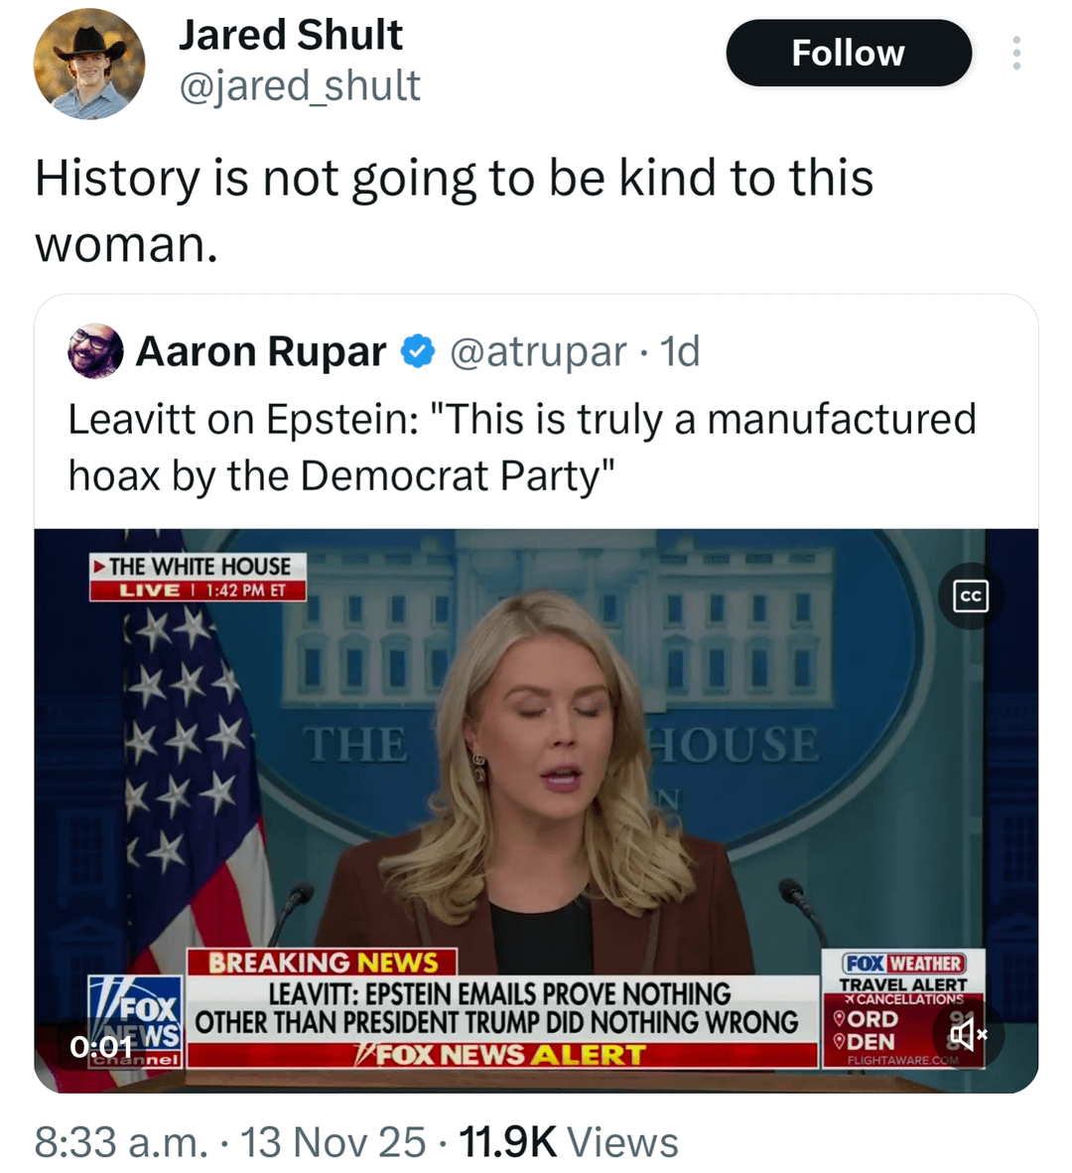The width and height of the screenshot is (1072, 1173).
Task: Click the 13 Nov 25 date
Action: (333, 1142)
